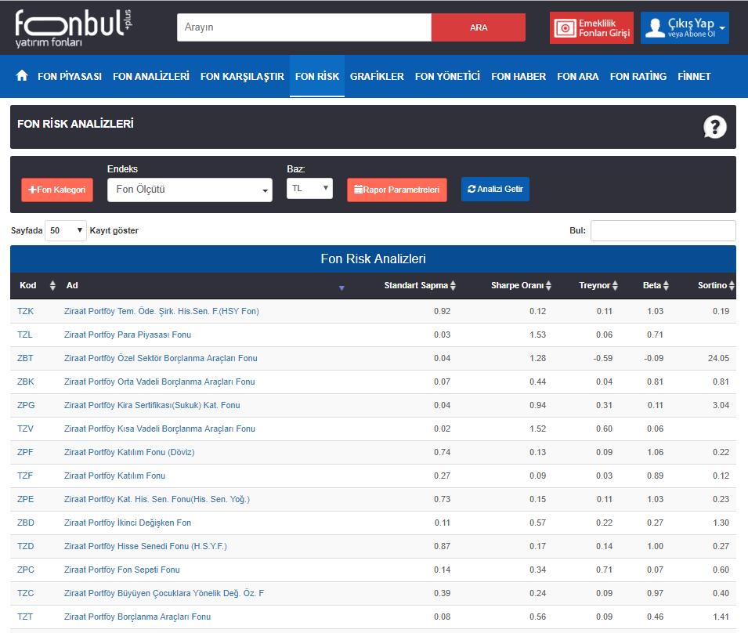Open fund code TZK link
748x633 pixels.
[25, 311]
